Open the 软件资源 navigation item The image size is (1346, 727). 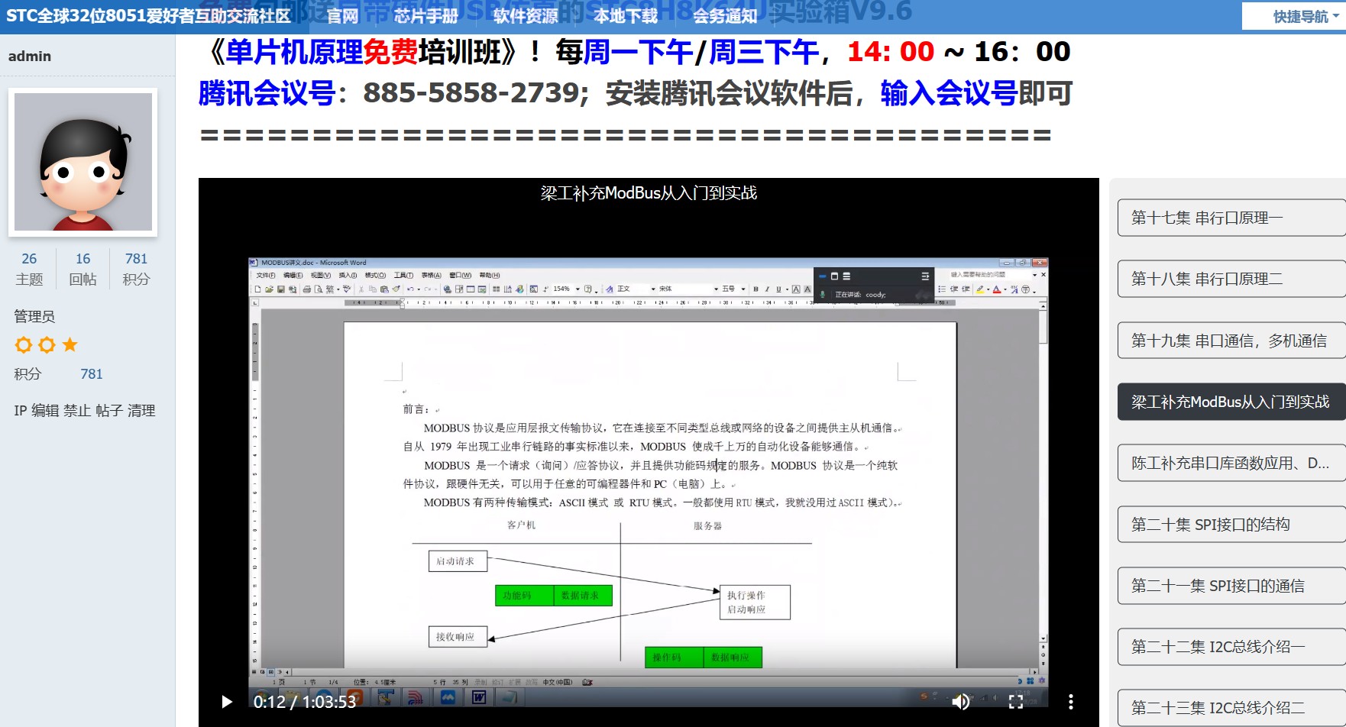[526, 16]
